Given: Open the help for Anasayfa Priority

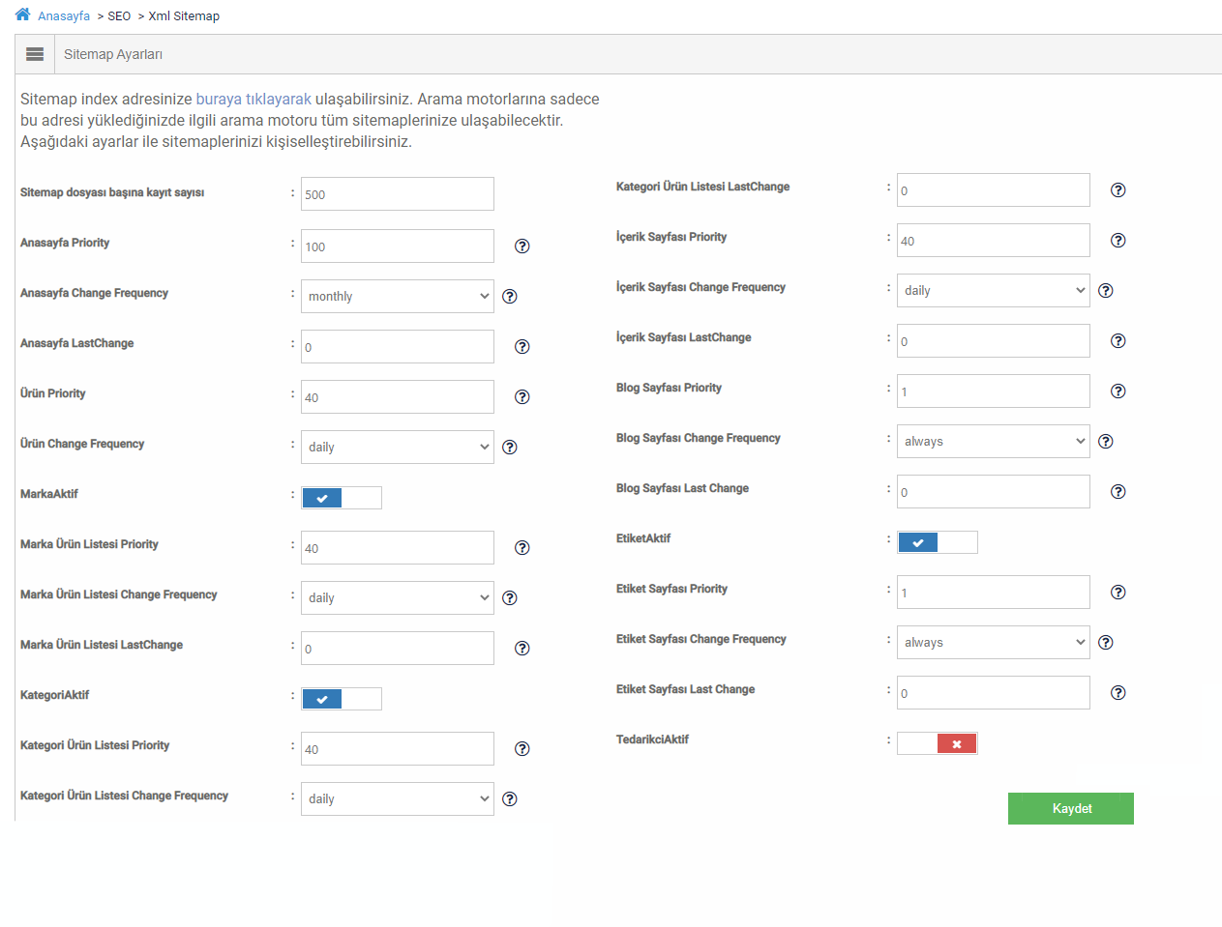Looking at the screenshot, I should coord(522,246).
